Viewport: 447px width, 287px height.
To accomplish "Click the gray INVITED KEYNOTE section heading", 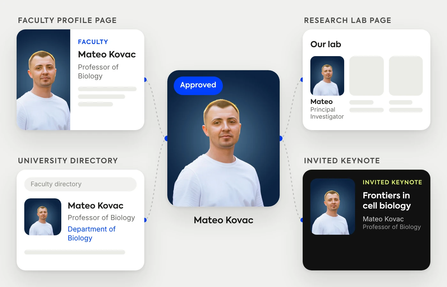I will click(342, 161).
